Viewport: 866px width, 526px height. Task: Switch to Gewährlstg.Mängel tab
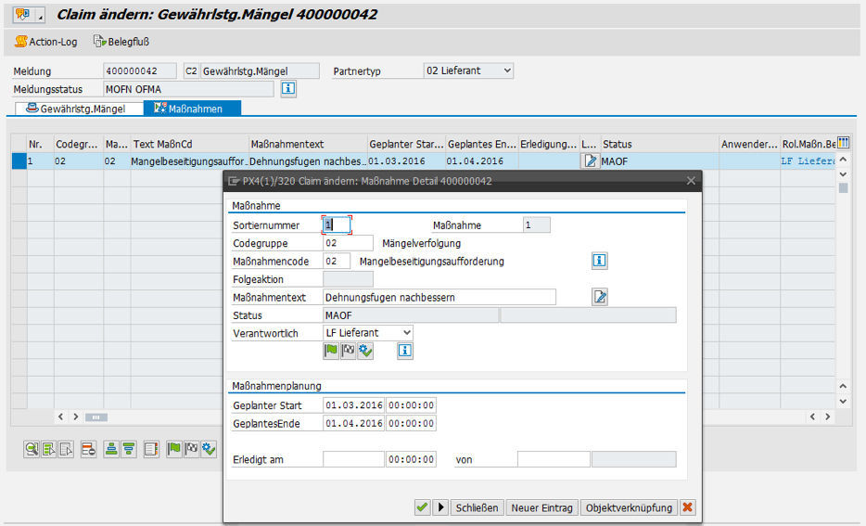80,109
